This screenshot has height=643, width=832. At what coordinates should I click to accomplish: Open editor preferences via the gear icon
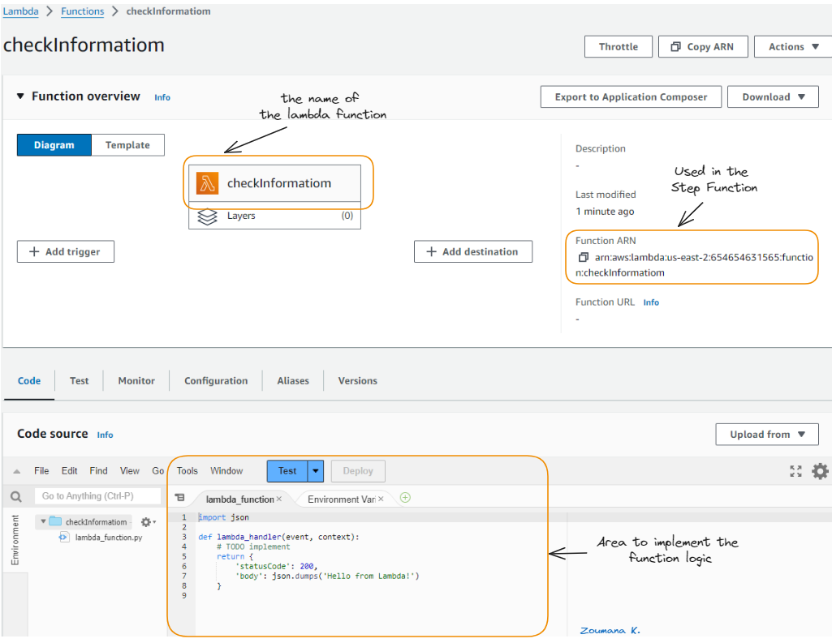(x=820, y=470)
